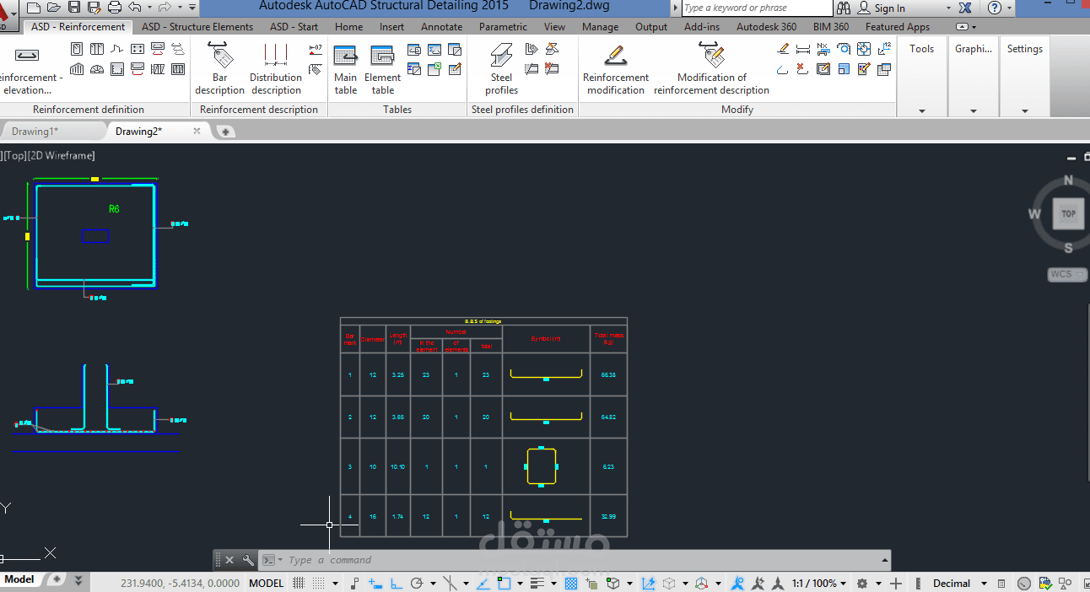Open the Sign In dropdown arrow
1090x592 pixels.
coord(948,8)
